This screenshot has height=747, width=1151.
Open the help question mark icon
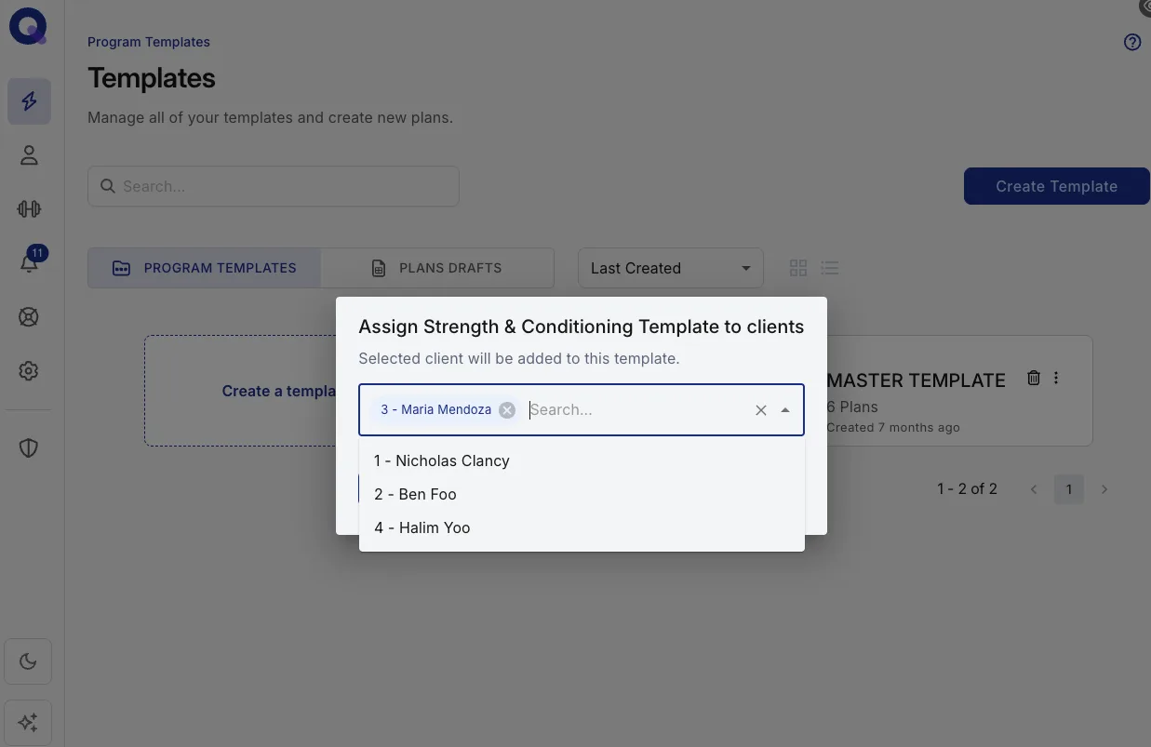click(x=1132, y=42)
